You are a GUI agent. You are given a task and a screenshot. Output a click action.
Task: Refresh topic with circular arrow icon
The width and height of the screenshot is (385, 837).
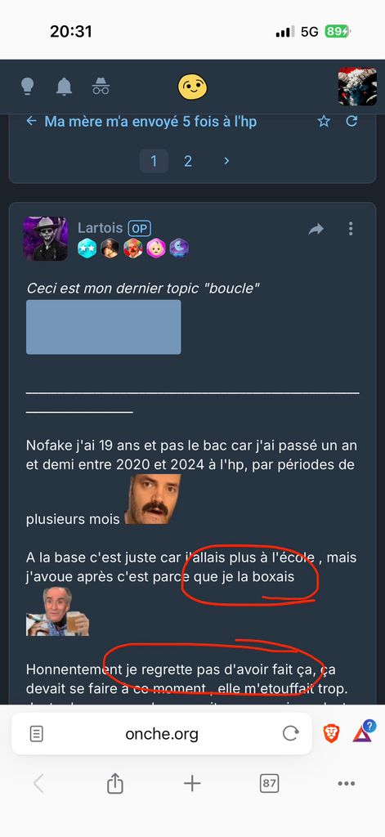click(351, 121)
